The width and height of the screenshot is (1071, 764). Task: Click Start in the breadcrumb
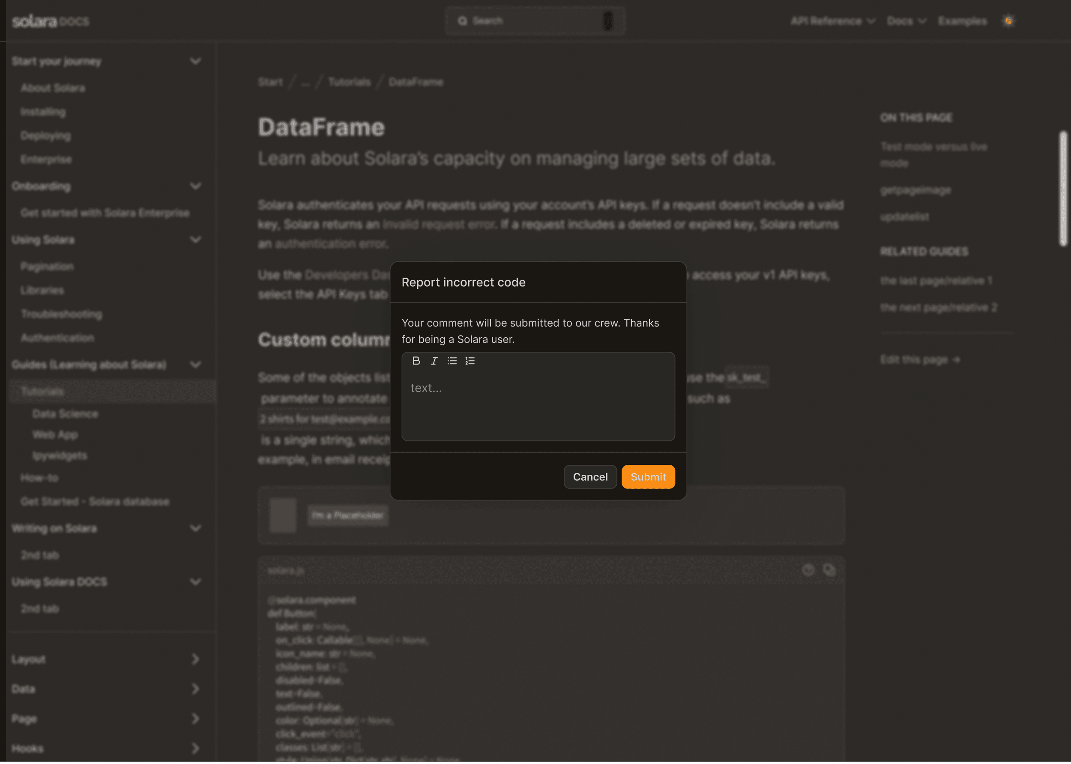pyautogui.click(x=270, y=82)
